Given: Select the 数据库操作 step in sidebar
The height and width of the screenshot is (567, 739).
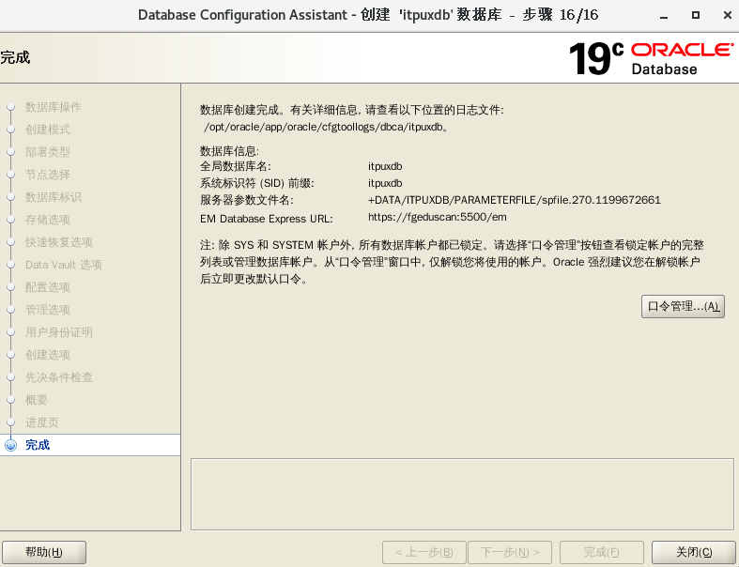Looking at the screenshot, I should 54,107.
